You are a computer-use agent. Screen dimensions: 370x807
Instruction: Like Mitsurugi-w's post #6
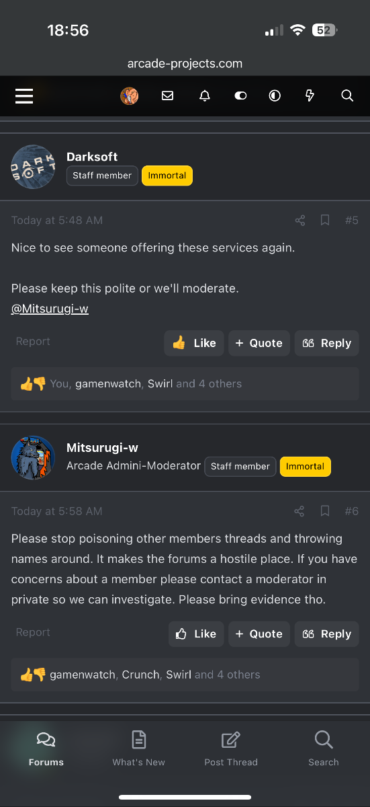pos(195,634)
